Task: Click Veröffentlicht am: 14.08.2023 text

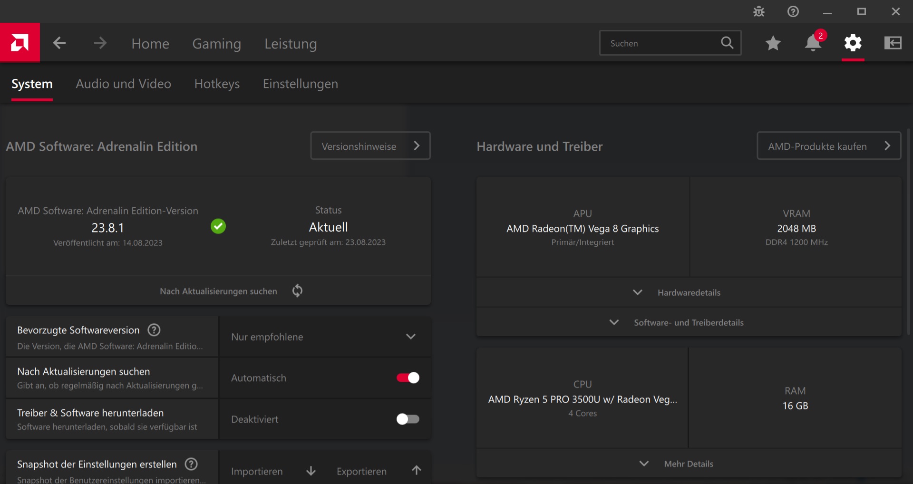Action: (x=108, y=243)
